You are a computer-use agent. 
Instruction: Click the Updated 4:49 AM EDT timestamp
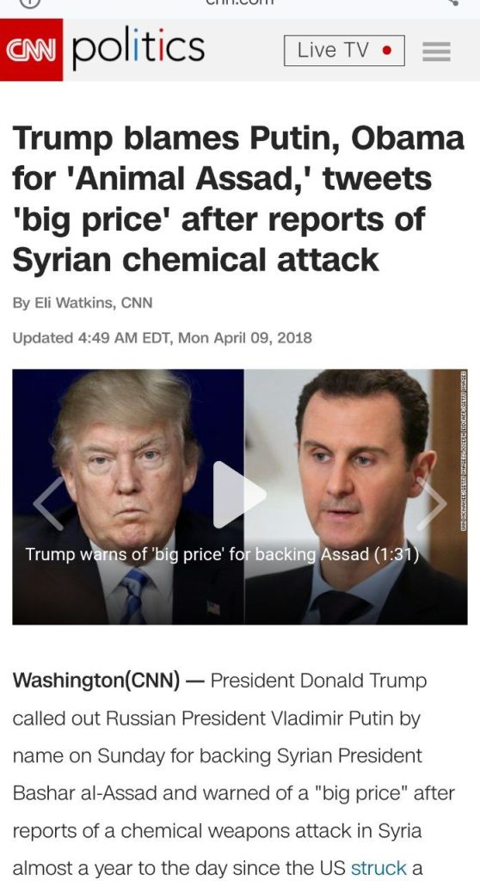pos(162,338)
